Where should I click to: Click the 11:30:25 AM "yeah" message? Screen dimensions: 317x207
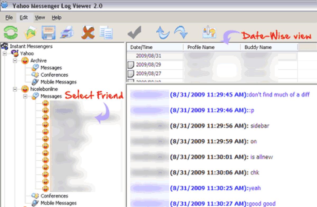click(255, 188)
